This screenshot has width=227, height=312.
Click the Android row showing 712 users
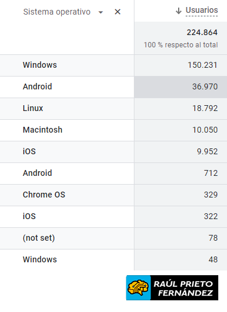tap(114, 174)
